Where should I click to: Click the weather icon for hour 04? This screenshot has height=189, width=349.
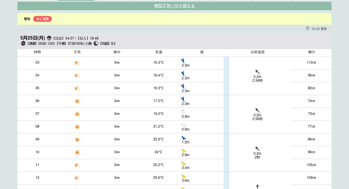click(x=77, y=76)
